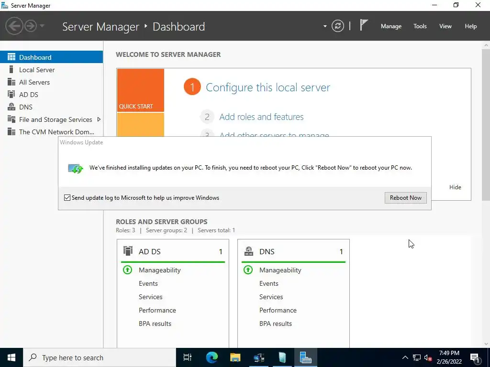Open File and Storage Services

[x=51, y=119]
